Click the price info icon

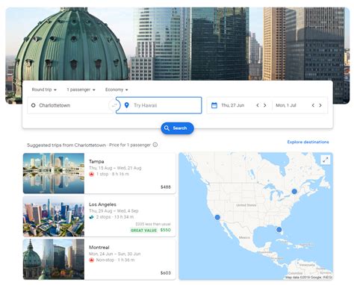pyautogui.click(x=155, y=145)
